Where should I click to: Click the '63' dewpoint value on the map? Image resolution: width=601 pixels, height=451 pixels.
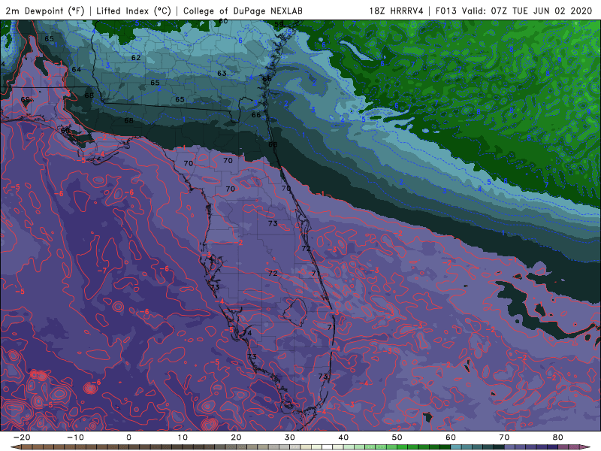222,73
